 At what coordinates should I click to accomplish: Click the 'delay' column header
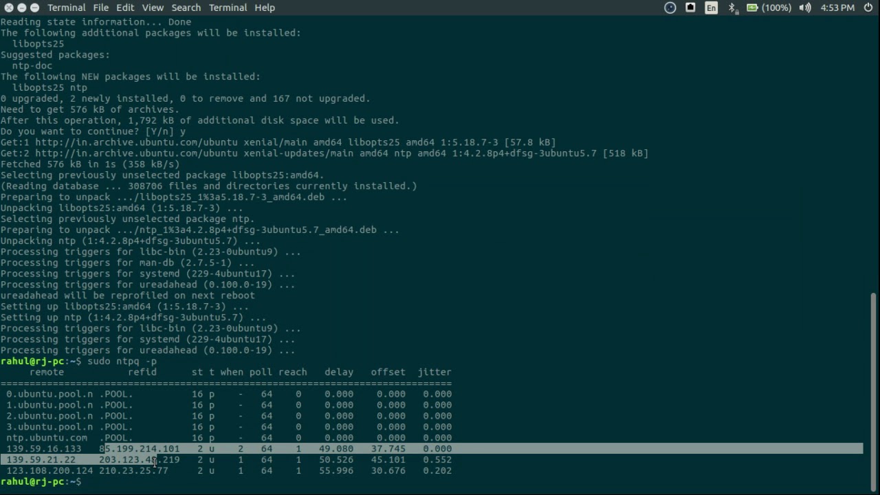339,372
